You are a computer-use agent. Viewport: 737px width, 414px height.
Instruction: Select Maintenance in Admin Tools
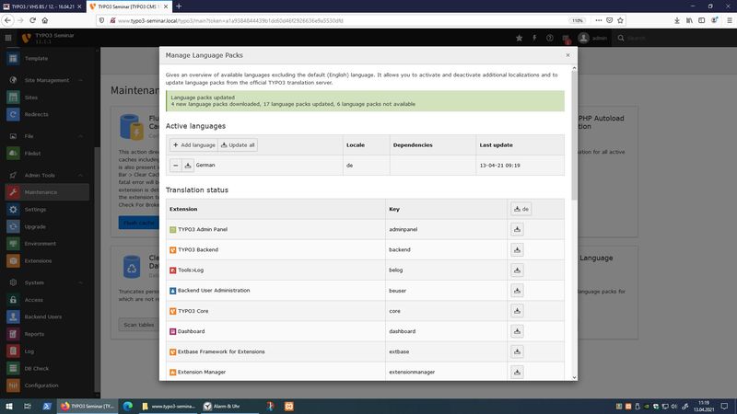tap(47, 192)
